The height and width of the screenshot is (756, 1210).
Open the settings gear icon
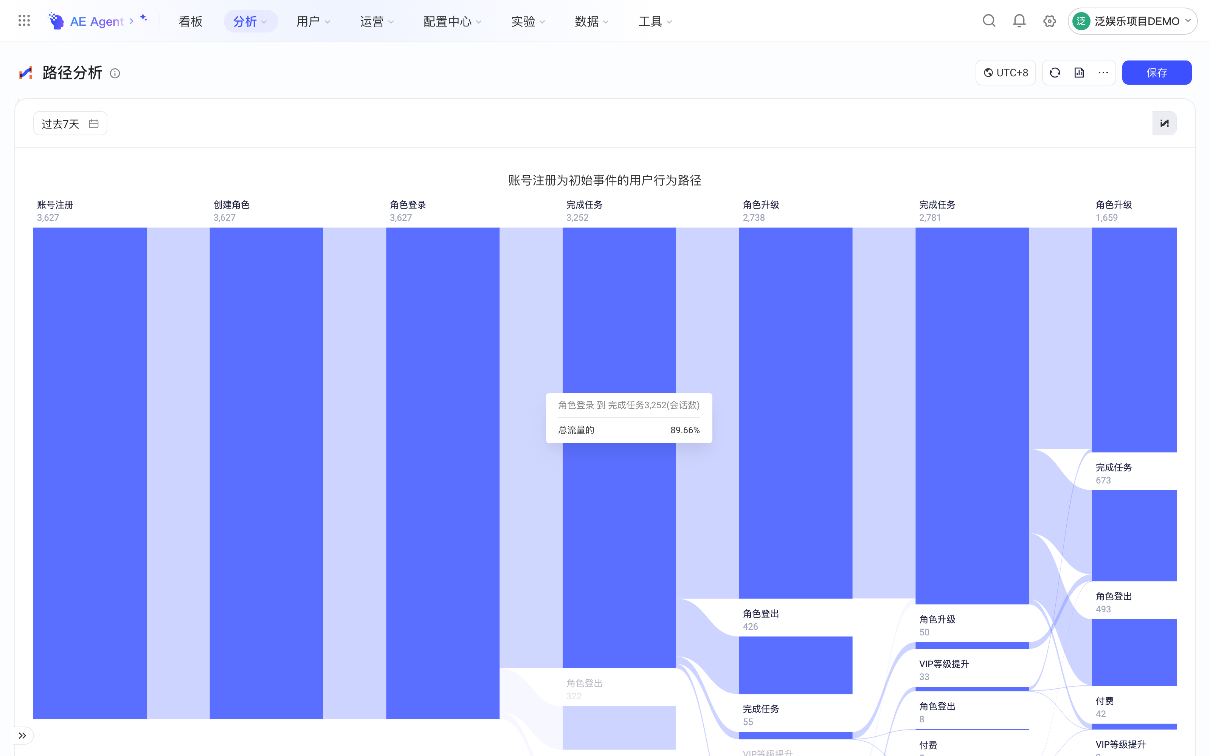coord(1050,21)
